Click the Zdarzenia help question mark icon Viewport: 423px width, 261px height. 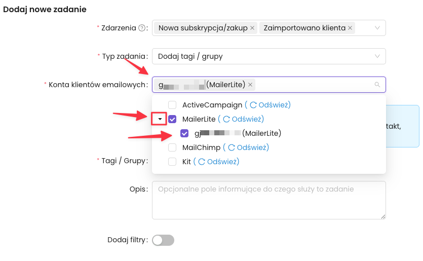point(142,28)
